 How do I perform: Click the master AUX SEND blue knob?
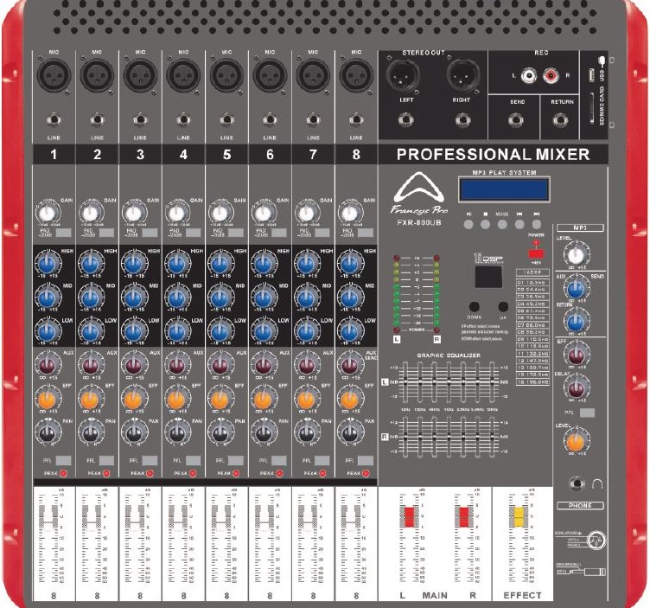pyautogui.click(x=576, y=289)
